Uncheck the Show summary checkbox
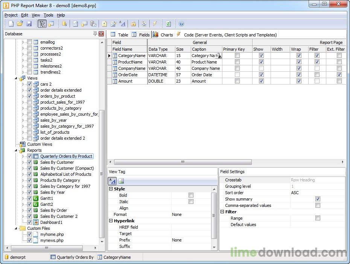The image size is (350, 264). pos(318,199)
